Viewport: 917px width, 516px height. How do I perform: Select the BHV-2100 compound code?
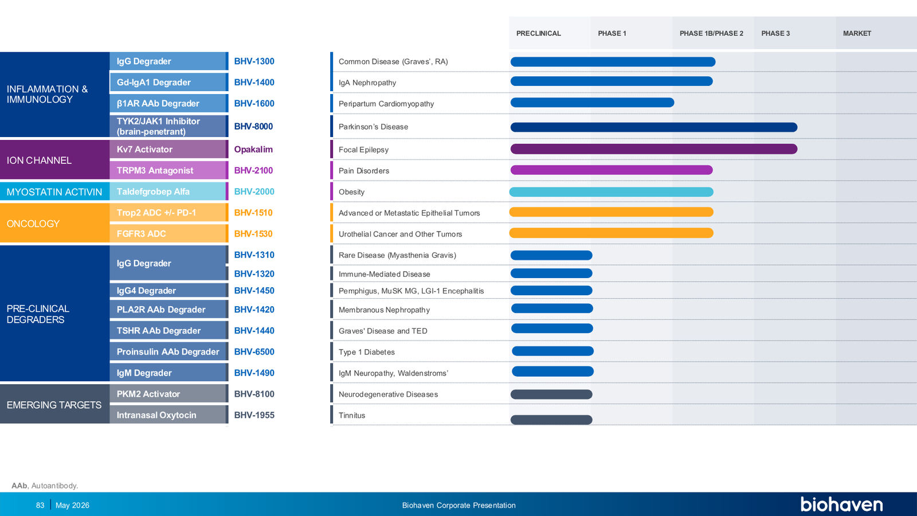[253, 171]
